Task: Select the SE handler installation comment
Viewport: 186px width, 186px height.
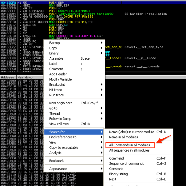Action: click(145, 14)
